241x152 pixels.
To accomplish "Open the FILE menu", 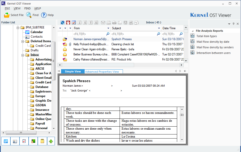I will (7, 8).
